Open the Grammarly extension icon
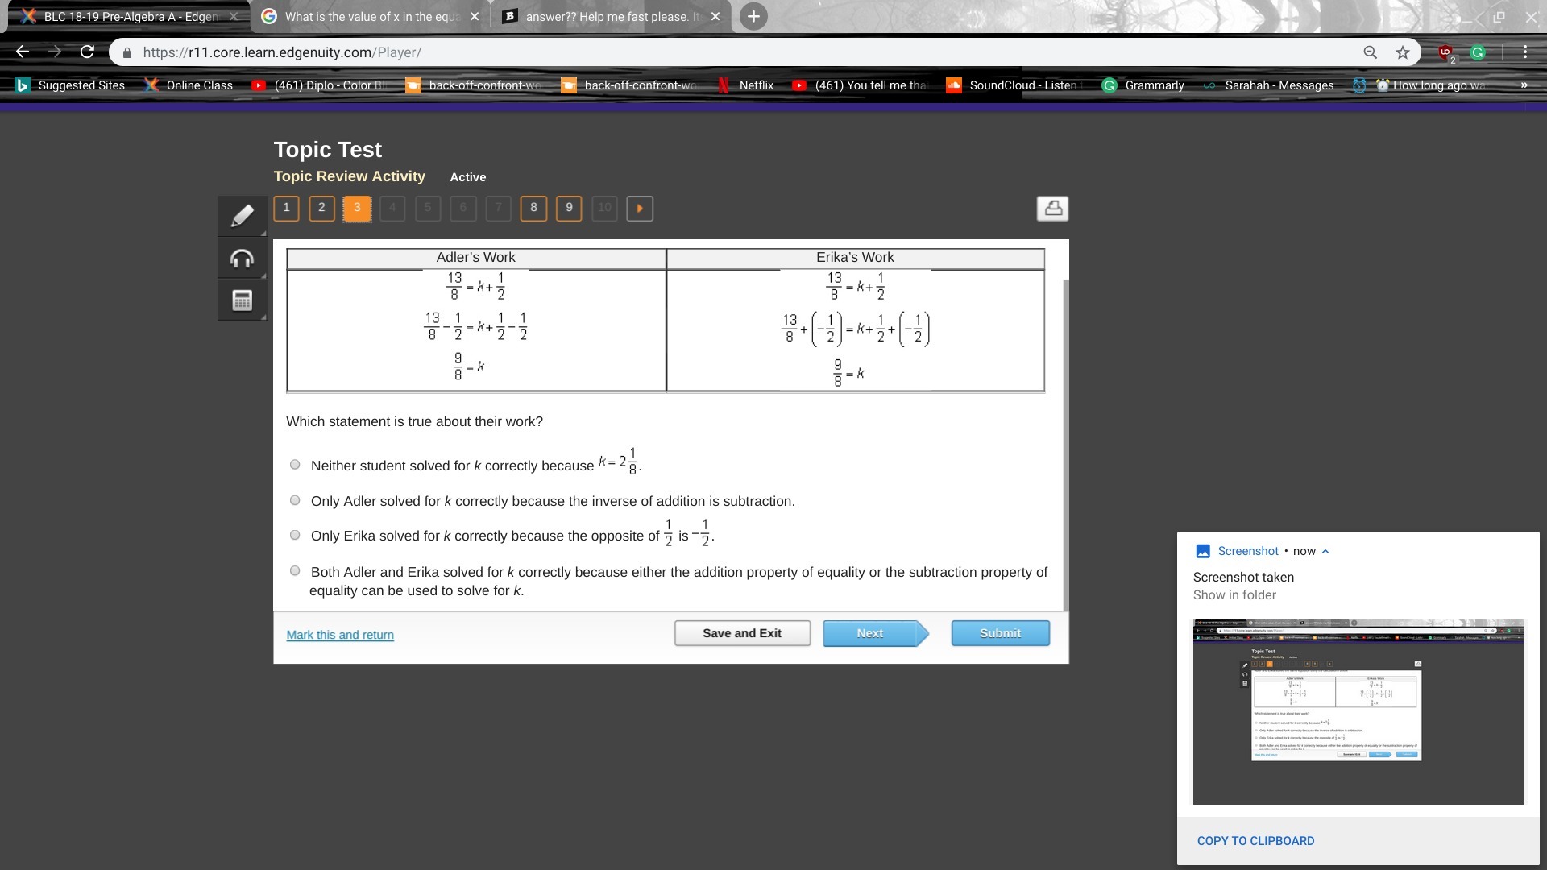Screen dimensions: 1547x870 pos(1478,52)
